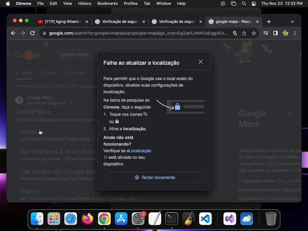Close the location failure dialog
308x231 pixels.
pyautogui.click(x=200, y=62)
